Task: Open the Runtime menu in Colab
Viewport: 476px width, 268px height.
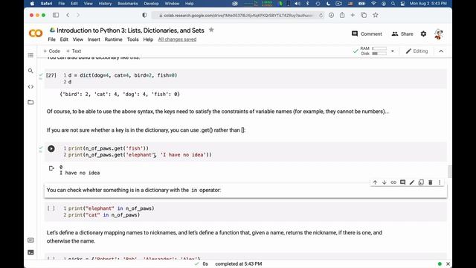Action: pyautogui.click(x=113, y=39)
